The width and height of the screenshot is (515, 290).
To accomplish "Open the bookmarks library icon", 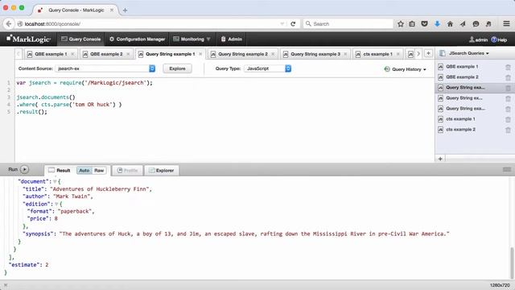I will pos(412,23).
